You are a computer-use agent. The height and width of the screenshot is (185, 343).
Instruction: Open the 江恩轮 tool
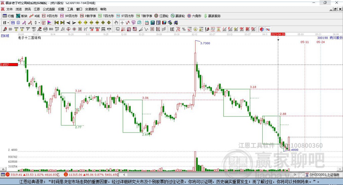161,16
